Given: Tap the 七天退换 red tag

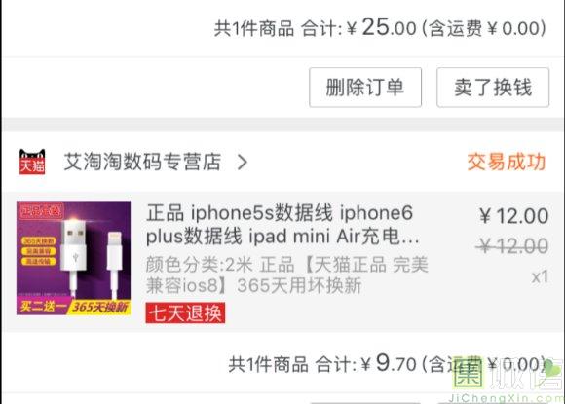Looking at the screenshot, I should pos(185,312).
